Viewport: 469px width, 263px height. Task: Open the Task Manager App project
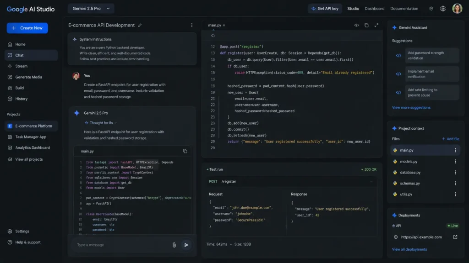point(31,137)
